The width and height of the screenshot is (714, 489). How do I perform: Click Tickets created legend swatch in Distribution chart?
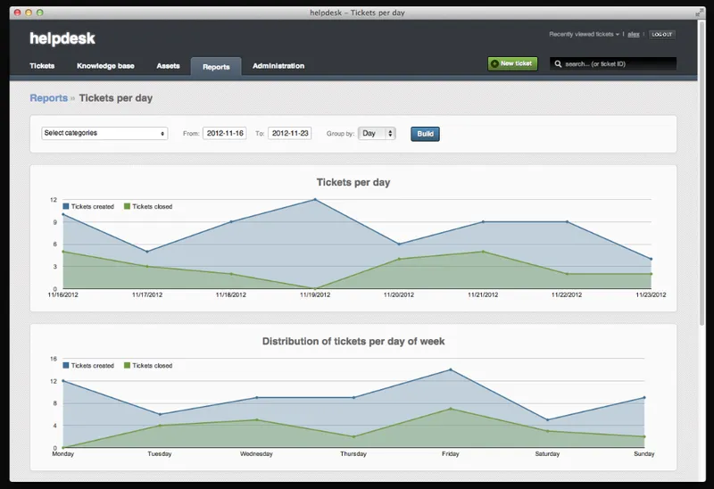click(x=66, y=365)
